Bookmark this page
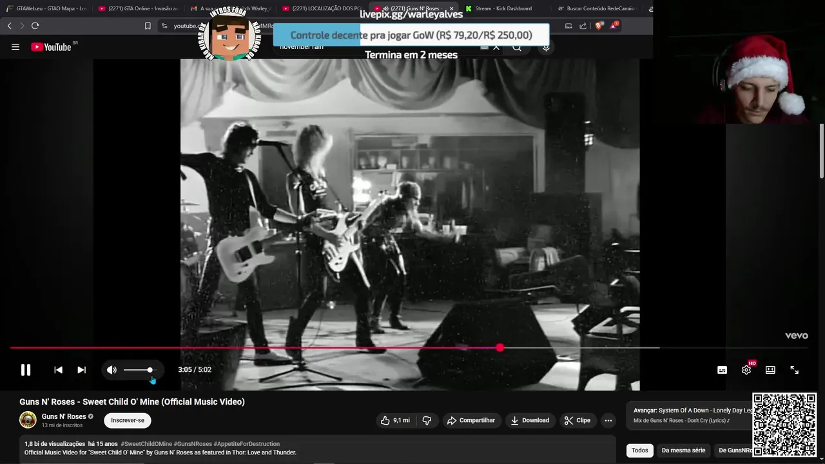Viewport: 825px width, 464px height. 148,26
